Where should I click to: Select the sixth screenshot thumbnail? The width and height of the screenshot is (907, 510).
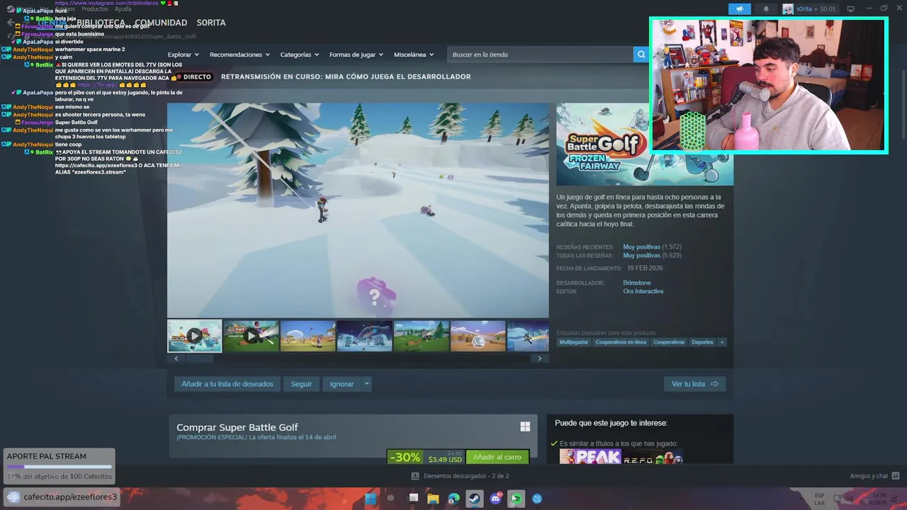478,336
